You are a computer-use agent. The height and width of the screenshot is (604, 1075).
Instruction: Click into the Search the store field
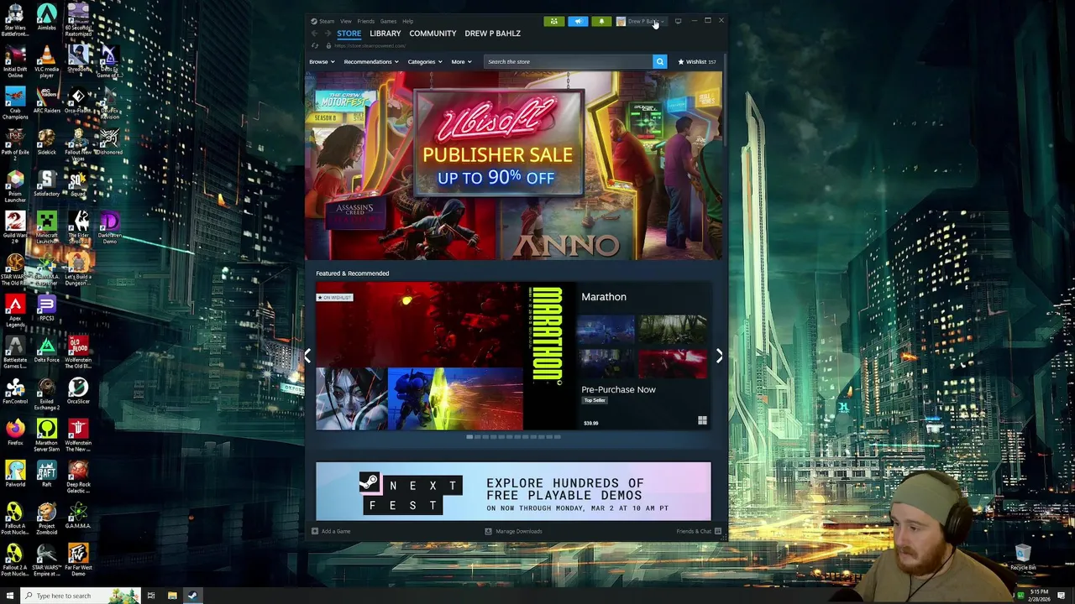coord(569,61)
